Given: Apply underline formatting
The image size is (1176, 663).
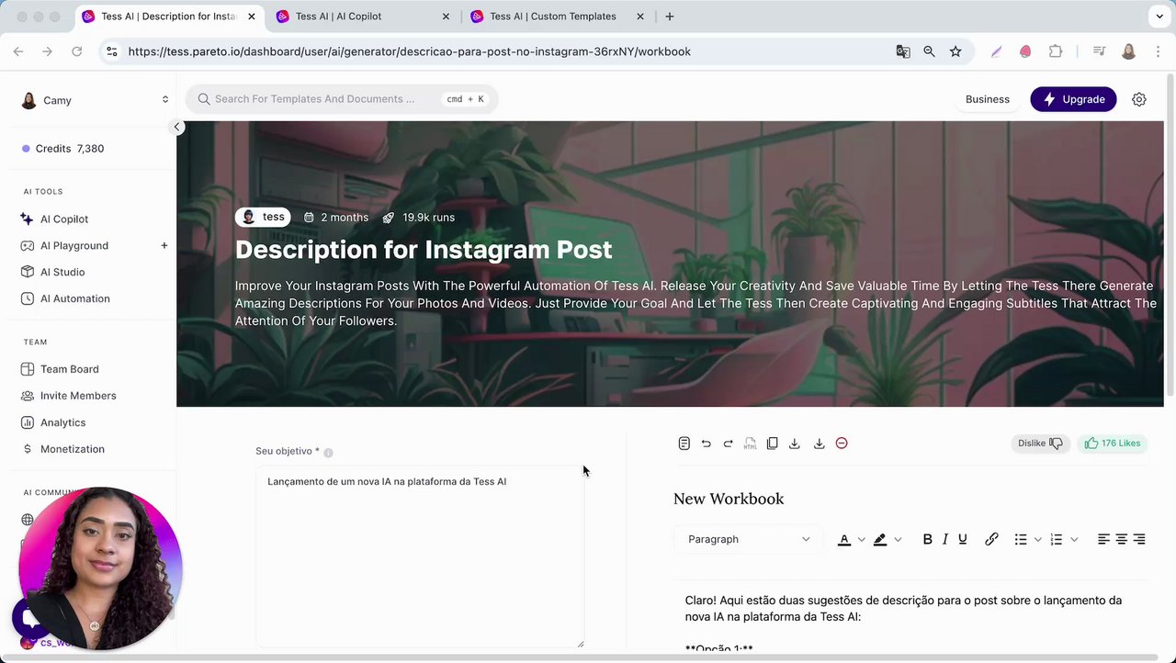Looking at the screenshot, I should click(x=962, y=539).
